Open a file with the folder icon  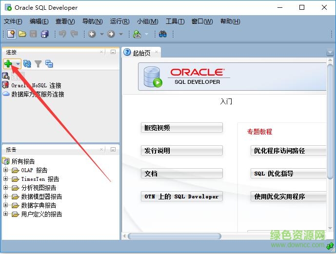[x=22, y=34]
